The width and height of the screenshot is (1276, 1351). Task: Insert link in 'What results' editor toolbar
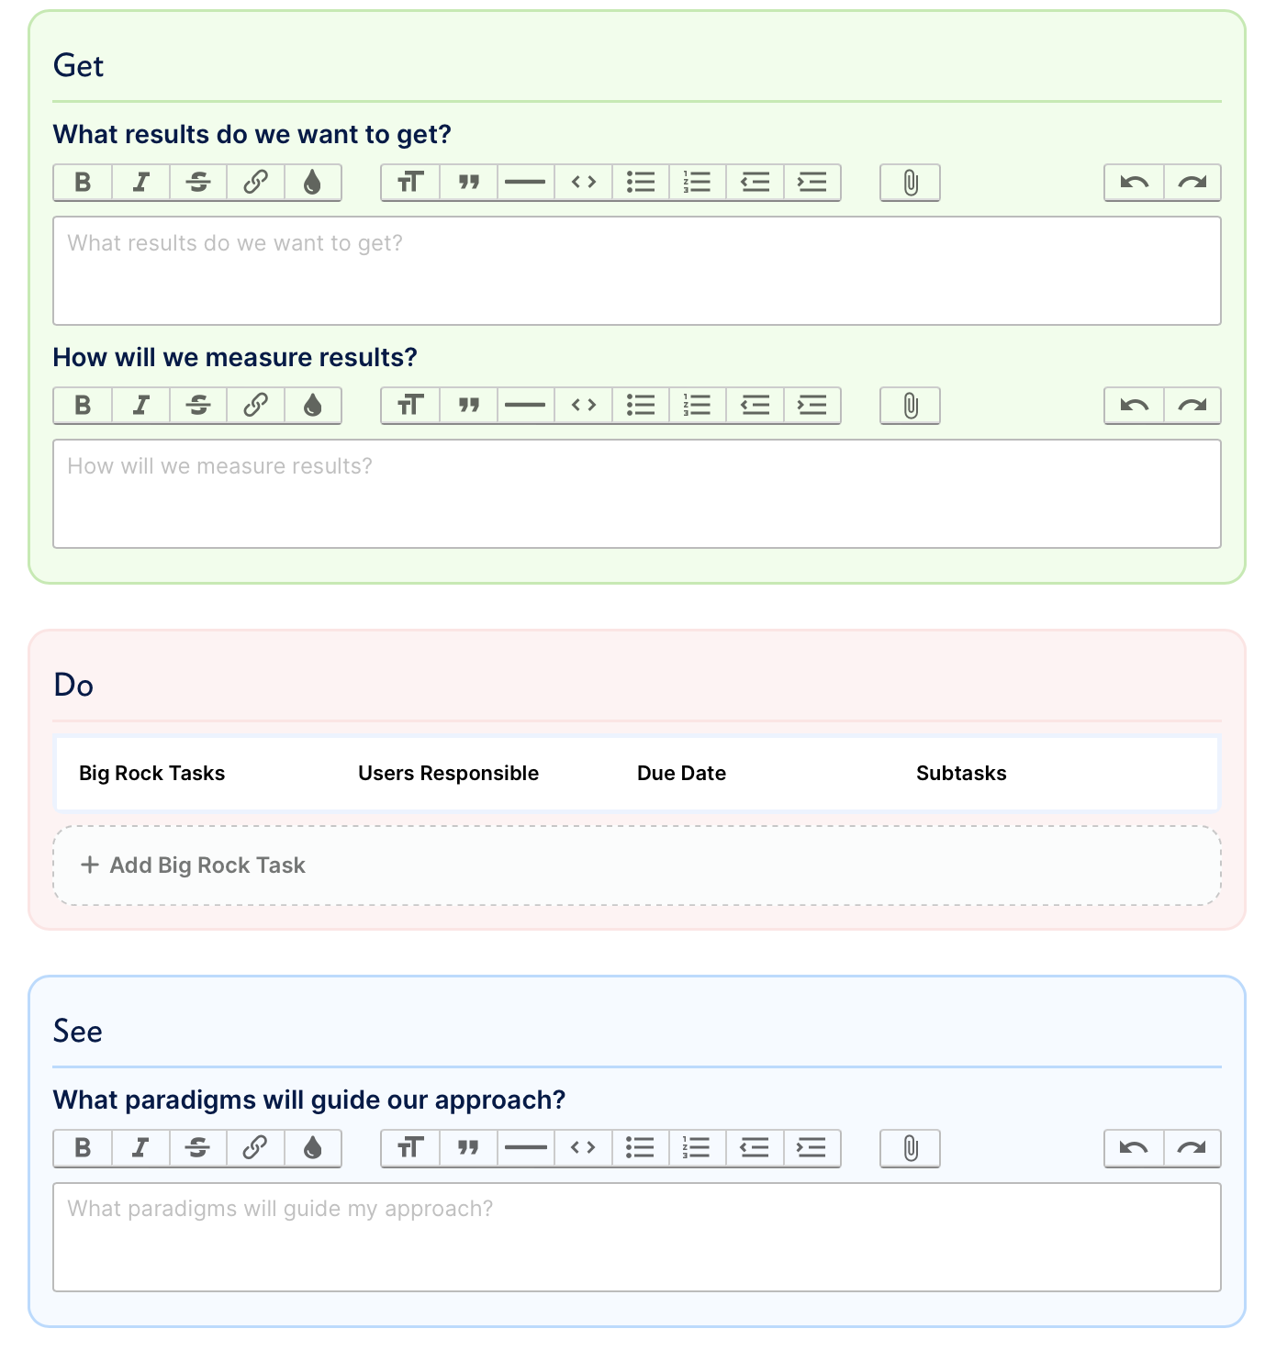point(255,183)
